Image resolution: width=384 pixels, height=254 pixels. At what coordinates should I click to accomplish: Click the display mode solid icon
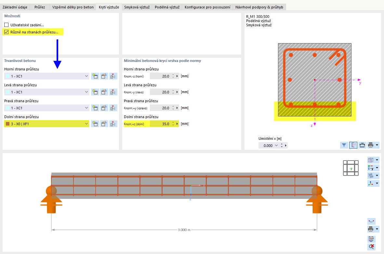tap(371, 175)
